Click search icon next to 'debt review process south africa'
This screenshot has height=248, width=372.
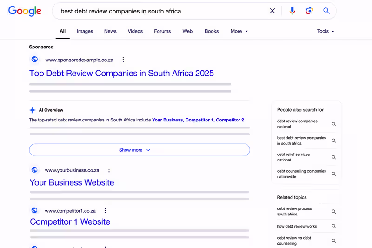pos(334,211)
